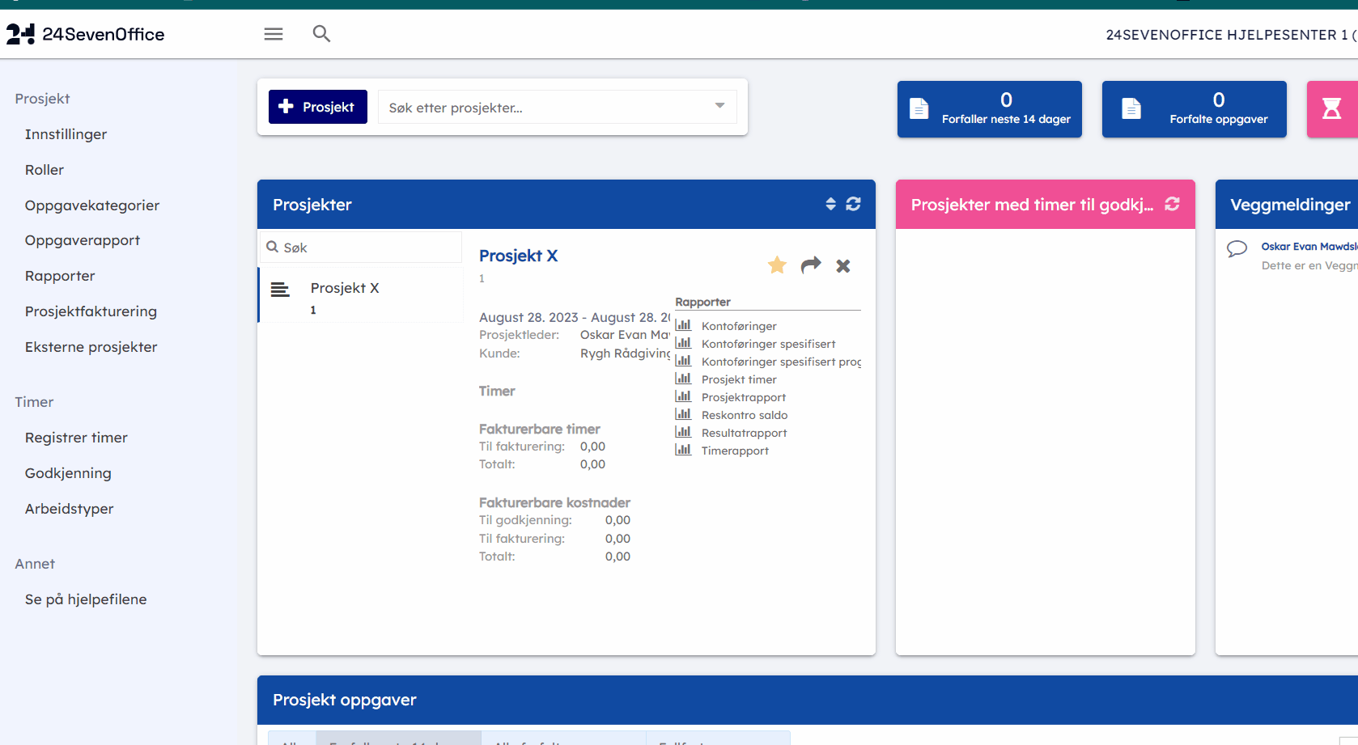Refresh the Prosjekter panel

853,204
